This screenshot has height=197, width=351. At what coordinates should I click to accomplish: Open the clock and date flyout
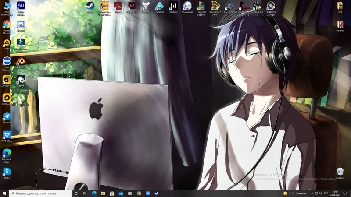336,193
